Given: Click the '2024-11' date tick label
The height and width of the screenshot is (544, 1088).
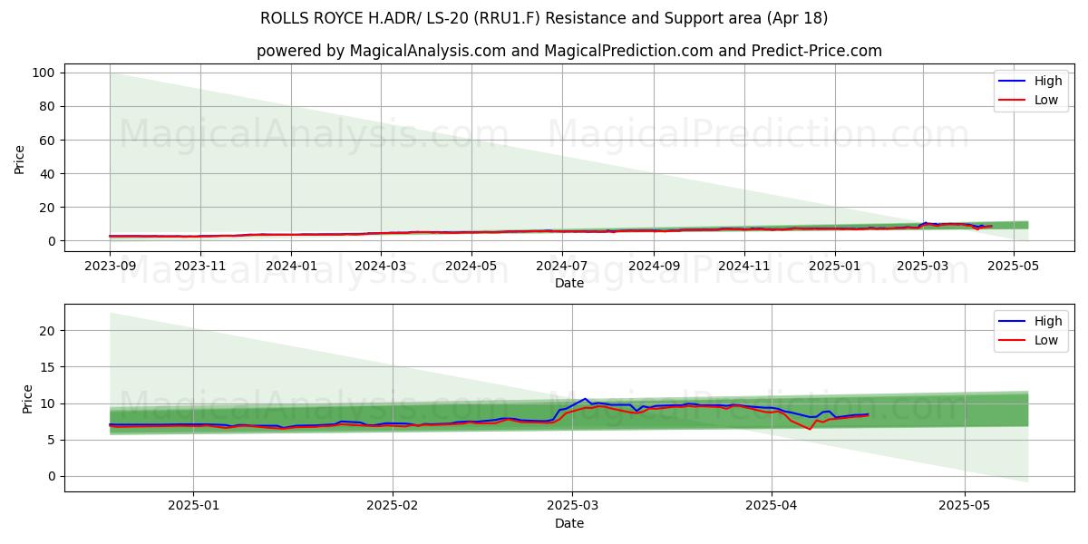Looking at the screenshot, I should tap(743, 267).
